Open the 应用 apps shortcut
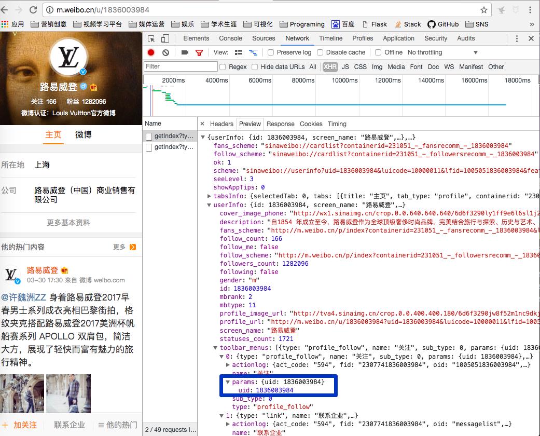This screenshot has width=540, height=436. click(x=13, y=24)
